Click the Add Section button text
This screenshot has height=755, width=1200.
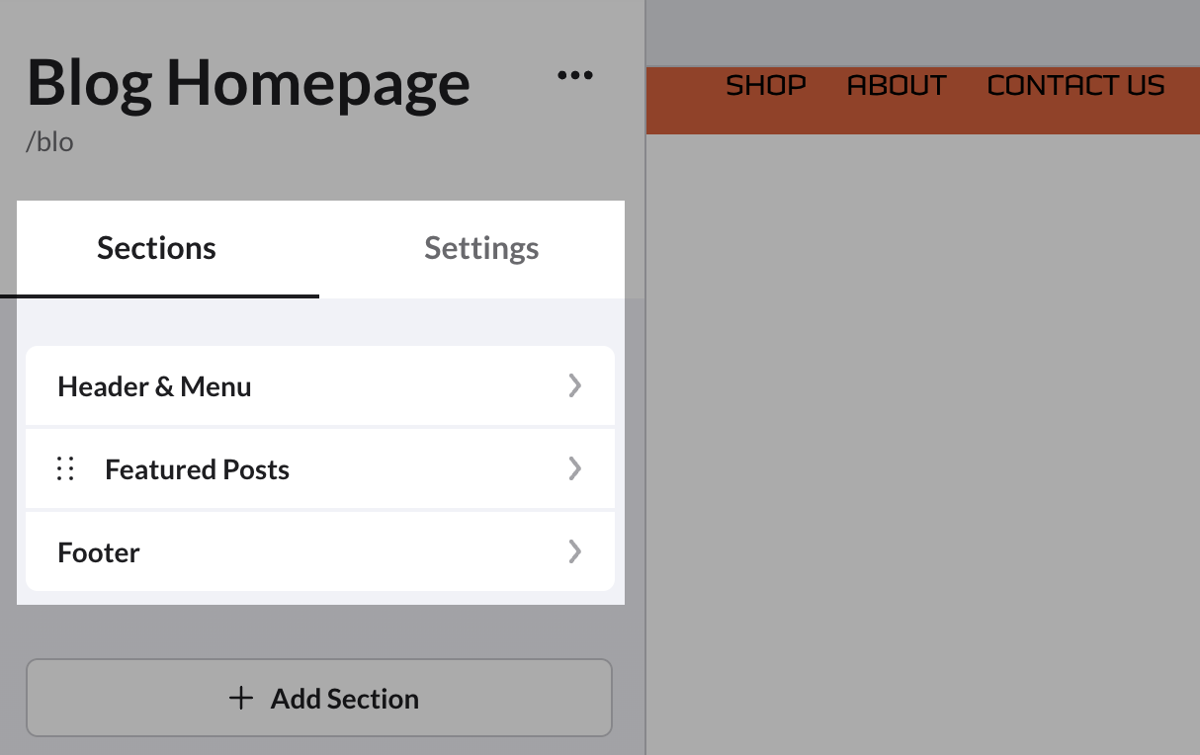pos(345,698)
